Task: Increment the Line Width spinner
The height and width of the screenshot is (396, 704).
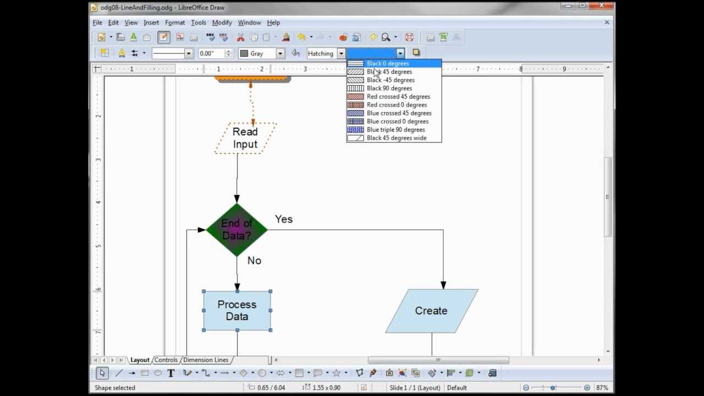Action: pyautogui.click(x=229, y=51)
